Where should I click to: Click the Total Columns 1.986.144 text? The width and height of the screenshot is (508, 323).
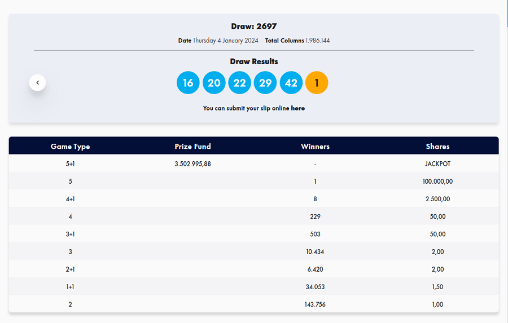click(x=297, y=41)
